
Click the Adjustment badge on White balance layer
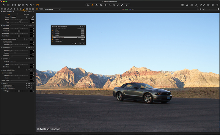tap(81, 37)
